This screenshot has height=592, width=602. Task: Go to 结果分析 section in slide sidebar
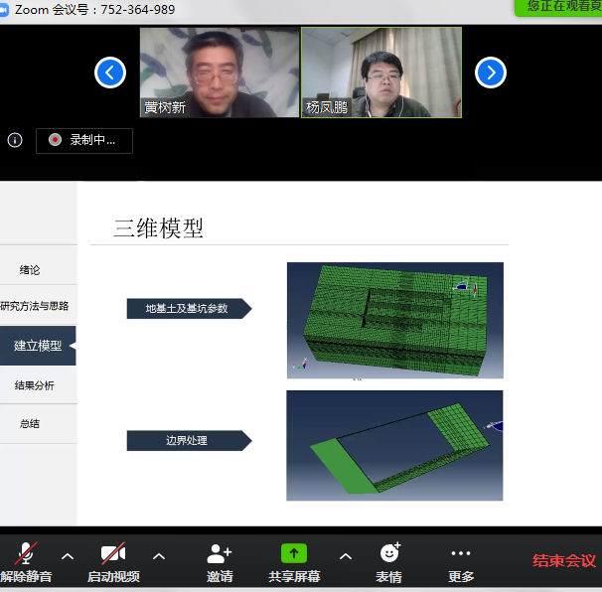(x=35, y=385)
